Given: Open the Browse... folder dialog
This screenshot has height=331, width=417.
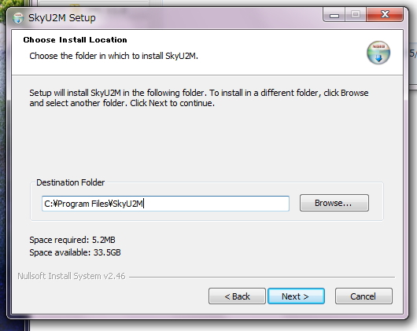Looking at the screenshot, I should [334, 203].
